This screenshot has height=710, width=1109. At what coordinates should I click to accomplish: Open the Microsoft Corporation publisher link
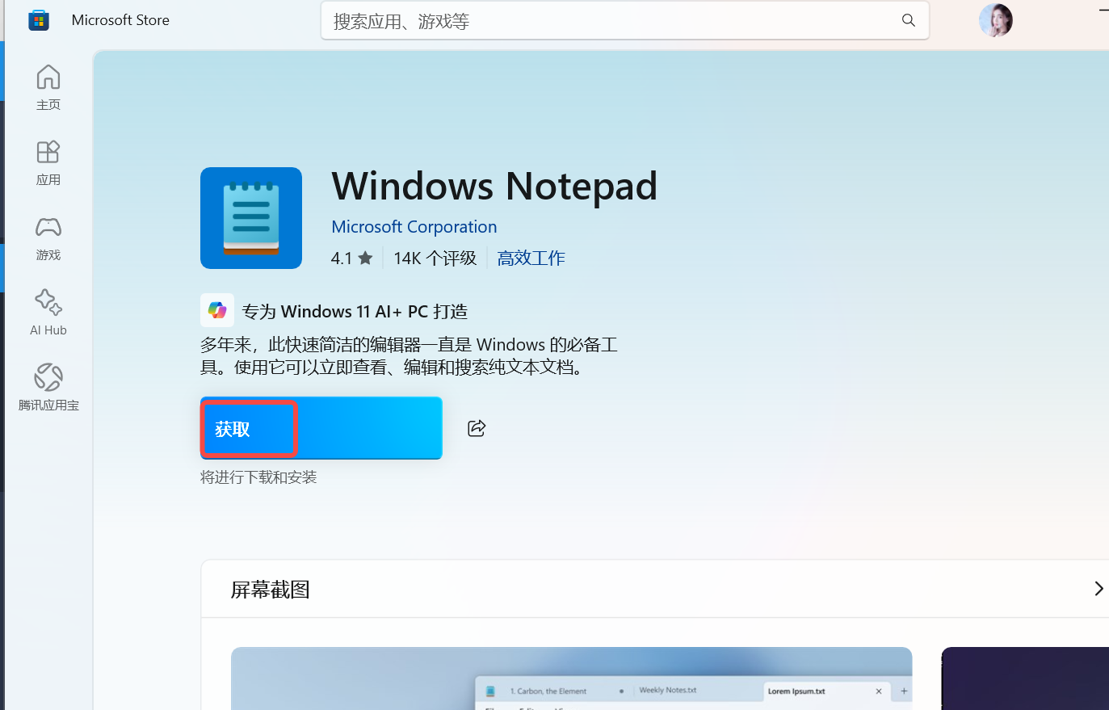click(414, 227)
